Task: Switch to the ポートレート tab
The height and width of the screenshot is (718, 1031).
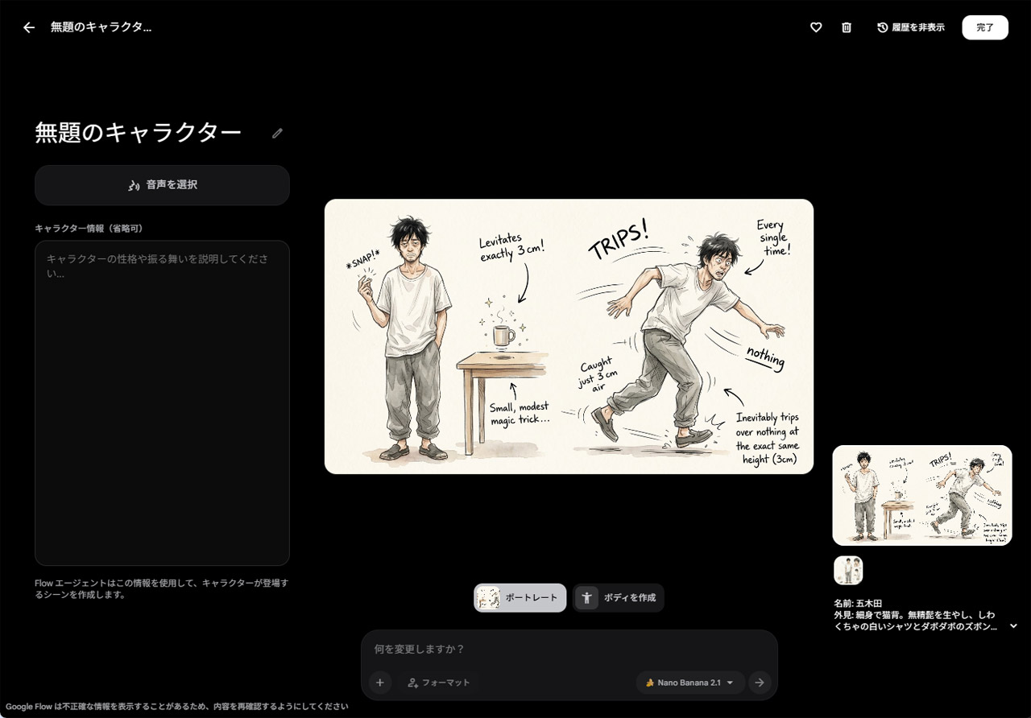Action: click(x=520, y=598)
